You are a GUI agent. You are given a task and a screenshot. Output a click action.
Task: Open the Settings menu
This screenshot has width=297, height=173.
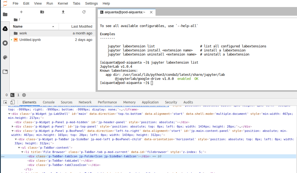coord(91,4)
